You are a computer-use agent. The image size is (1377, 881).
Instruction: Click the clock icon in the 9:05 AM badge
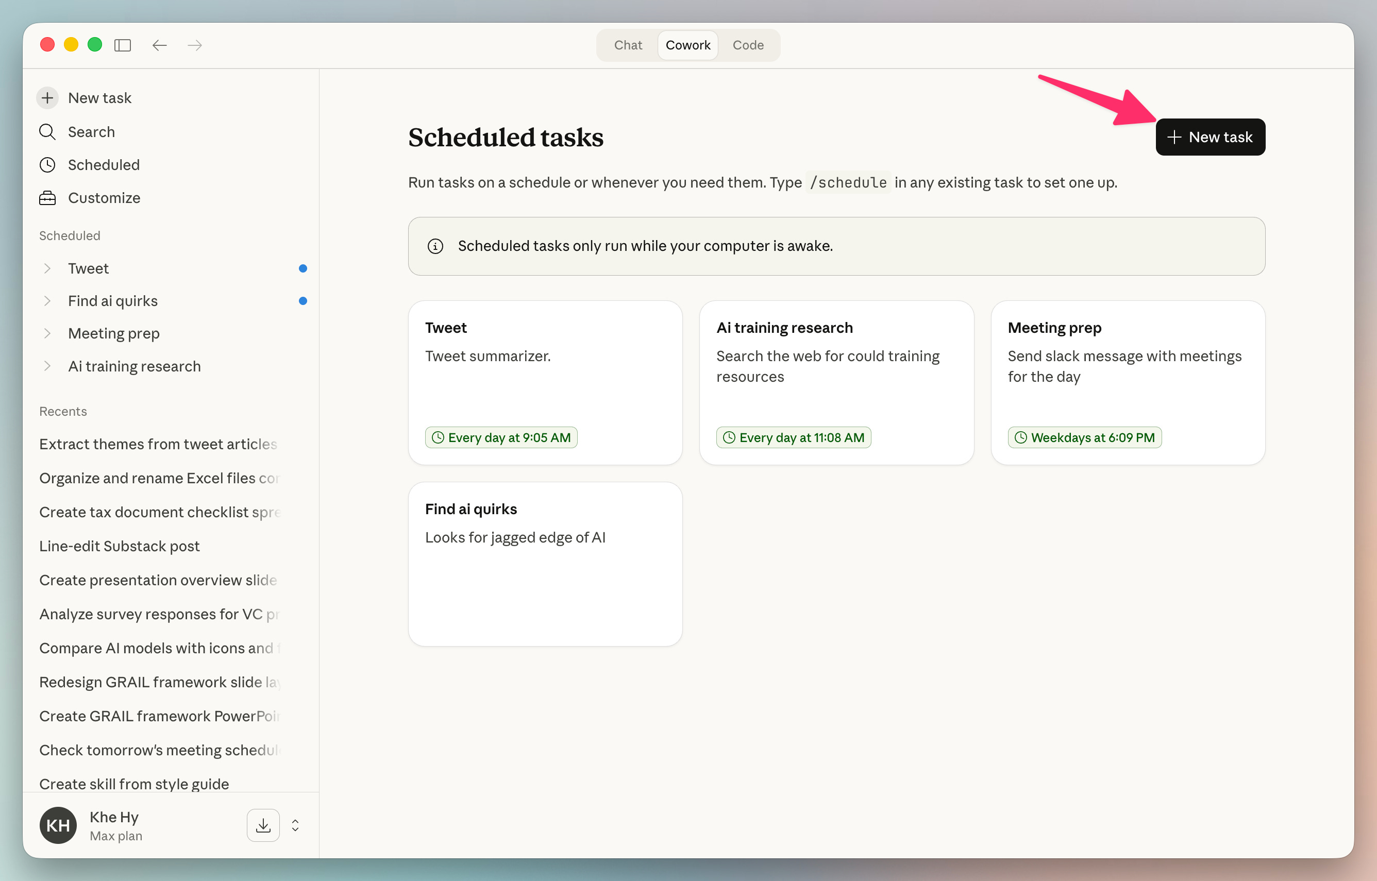[438, 437]
